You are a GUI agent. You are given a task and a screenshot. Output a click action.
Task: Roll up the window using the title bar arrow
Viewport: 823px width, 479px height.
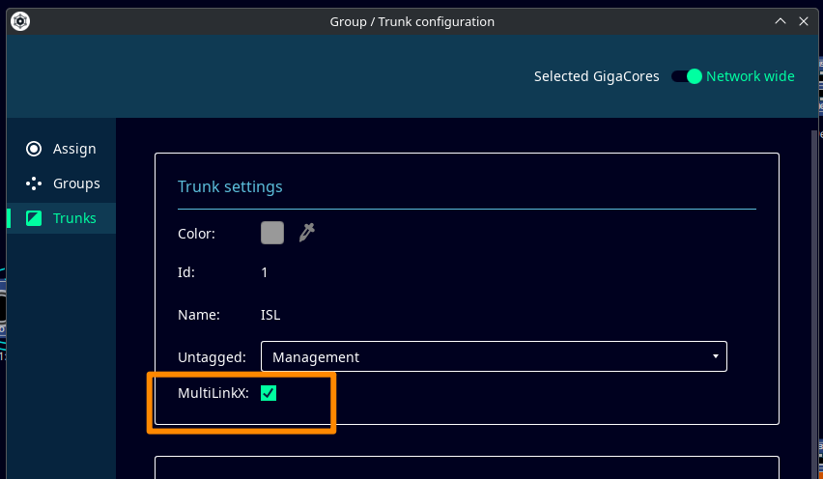point(780,21)
